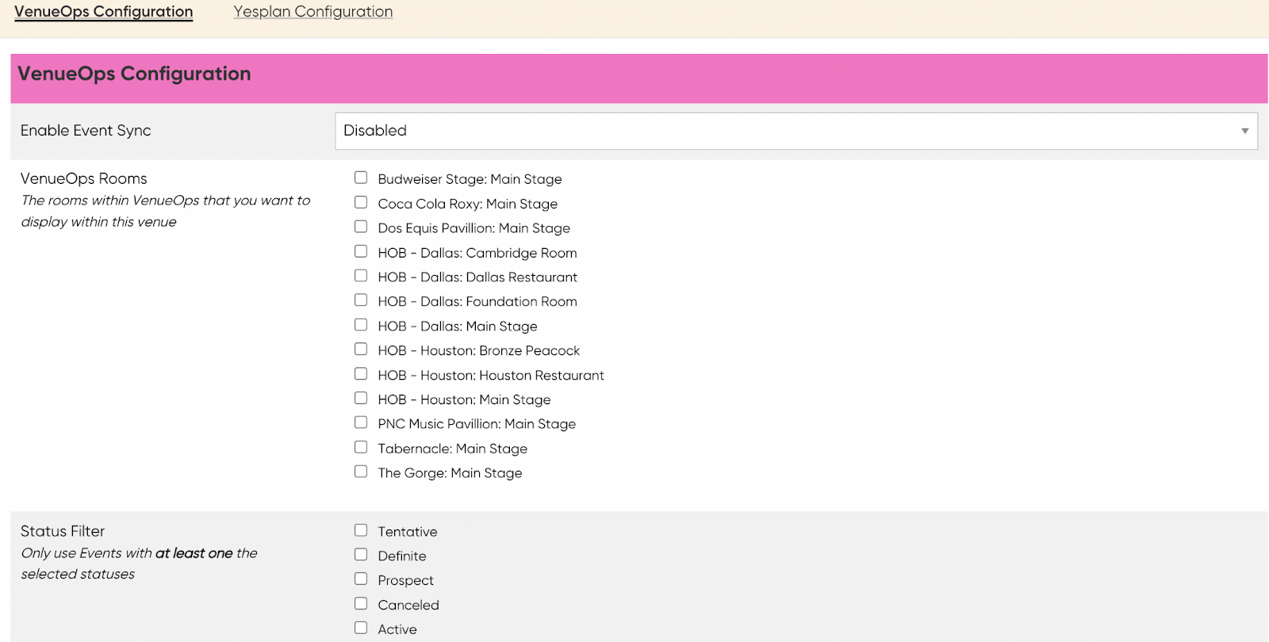Check HOB - Houston: Houston Restaurant

click(x=361, y=373)
